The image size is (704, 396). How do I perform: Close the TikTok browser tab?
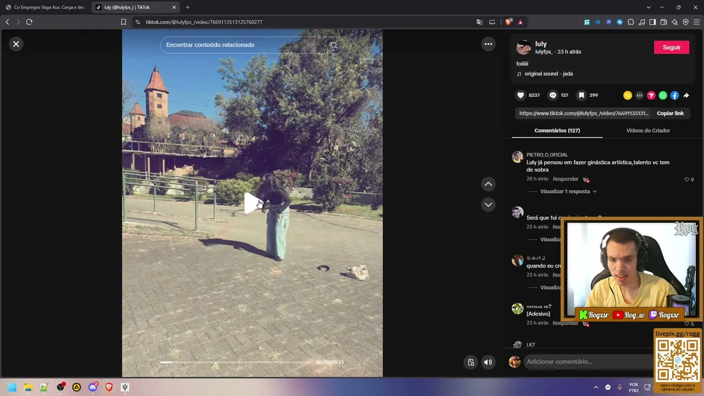point(174,7)
